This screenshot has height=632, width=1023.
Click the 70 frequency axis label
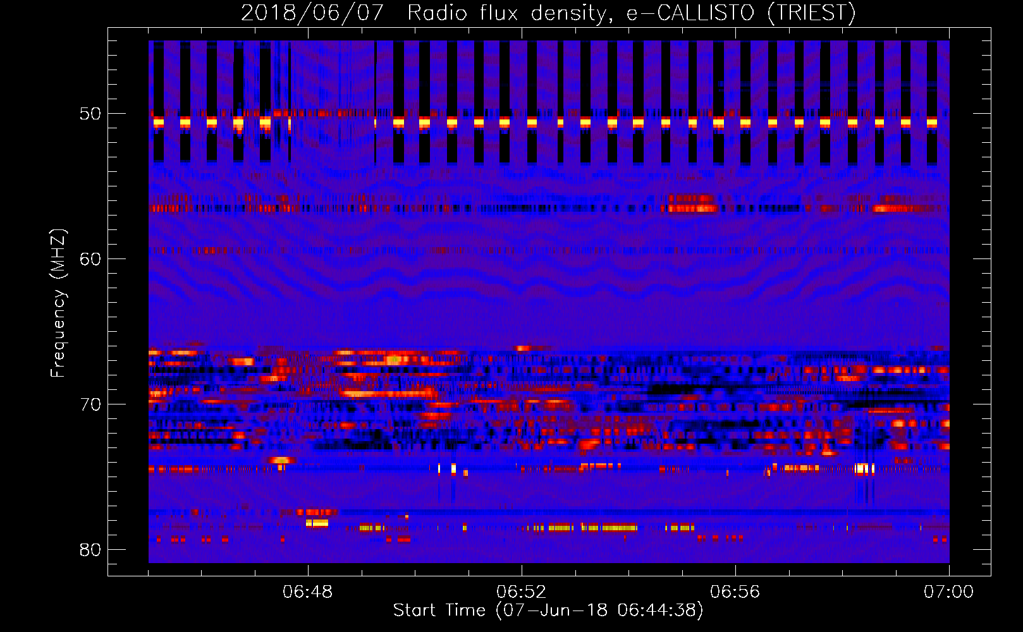point(90,405)
